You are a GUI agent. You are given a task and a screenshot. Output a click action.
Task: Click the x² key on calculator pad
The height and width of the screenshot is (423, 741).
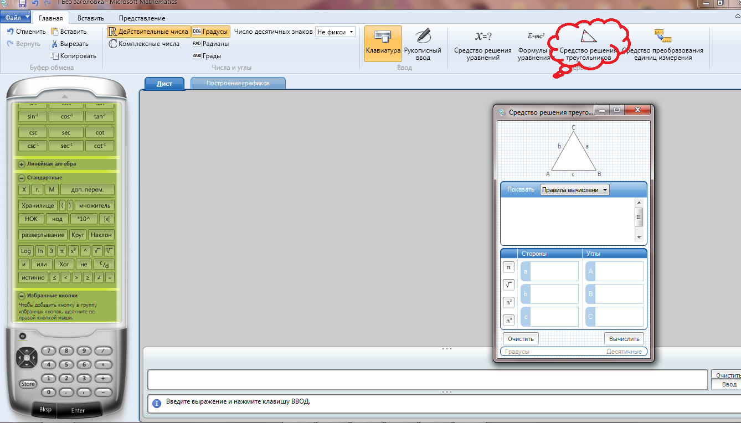(x=73, y=251)
